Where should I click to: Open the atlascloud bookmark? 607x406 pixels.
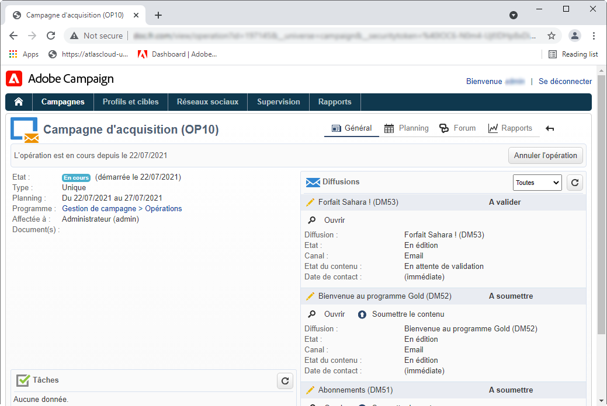tap(88, 54)
